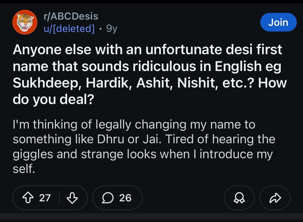Share the post with the arrow icon

click(x=275, y=198)
